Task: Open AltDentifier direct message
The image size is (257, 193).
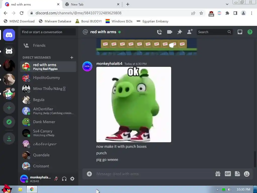Action: [48, 111]
